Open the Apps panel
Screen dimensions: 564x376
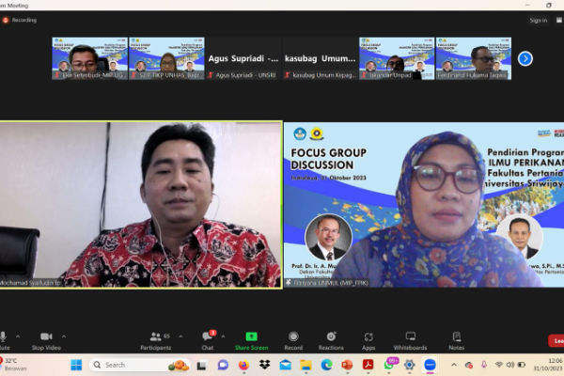point(368,340)
